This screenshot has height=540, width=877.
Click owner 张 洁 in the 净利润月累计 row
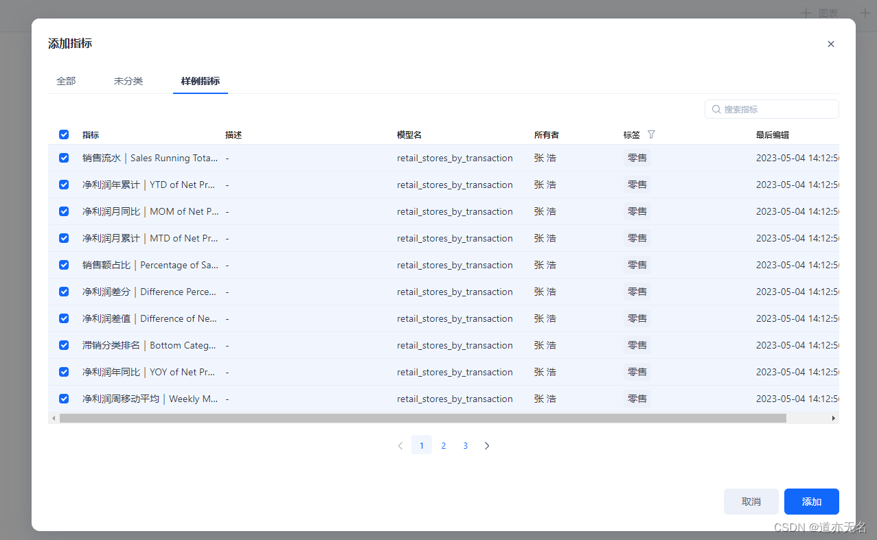click(x=545, y=238)
